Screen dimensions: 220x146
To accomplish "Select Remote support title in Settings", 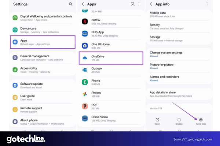I will (x=31, y=108).
